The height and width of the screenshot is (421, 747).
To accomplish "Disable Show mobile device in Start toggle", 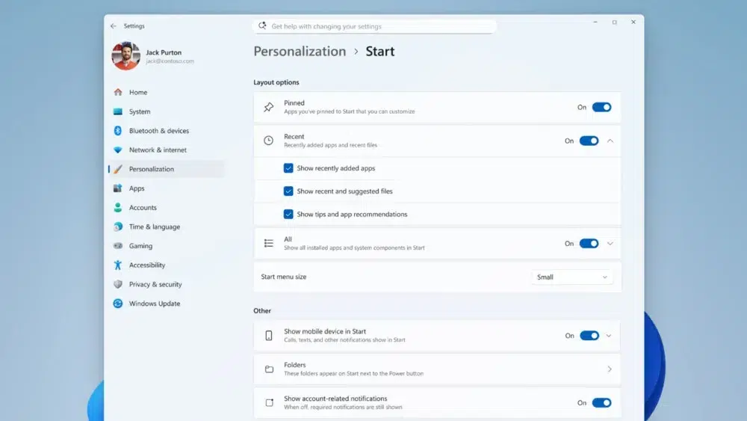I will click(589, 336).
